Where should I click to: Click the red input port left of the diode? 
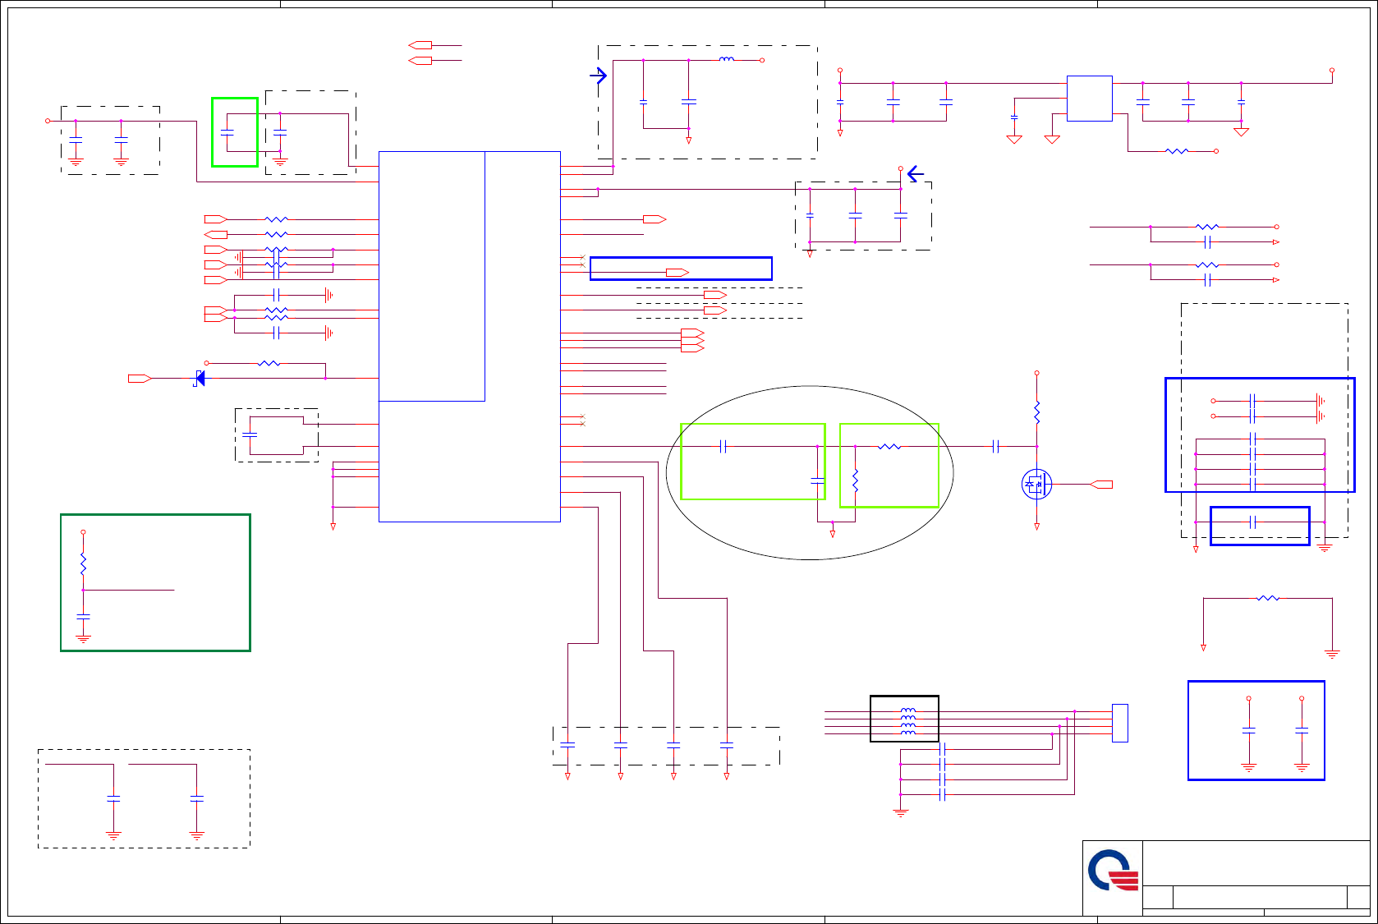click(x=140, y=378)
